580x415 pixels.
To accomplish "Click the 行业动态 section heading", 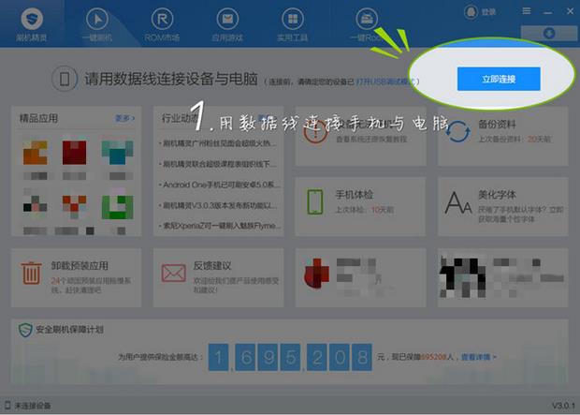I will (x=180, y=118).
